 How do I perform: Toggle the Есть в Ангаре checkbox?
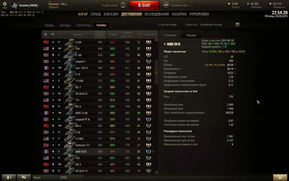[159, 25]
